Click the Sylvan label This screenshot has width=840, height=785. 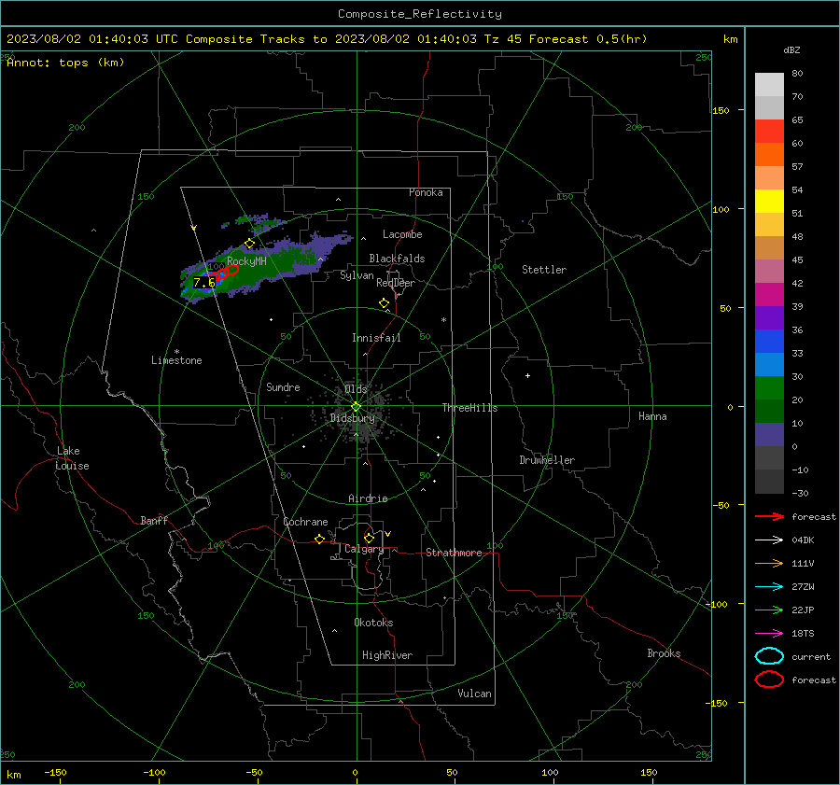[357, 275]
